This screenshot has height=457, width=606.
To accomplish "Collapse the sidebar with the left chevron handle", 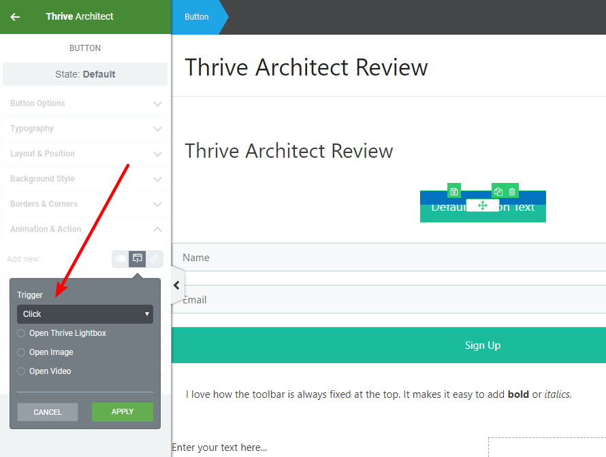I will pos(177,285).
